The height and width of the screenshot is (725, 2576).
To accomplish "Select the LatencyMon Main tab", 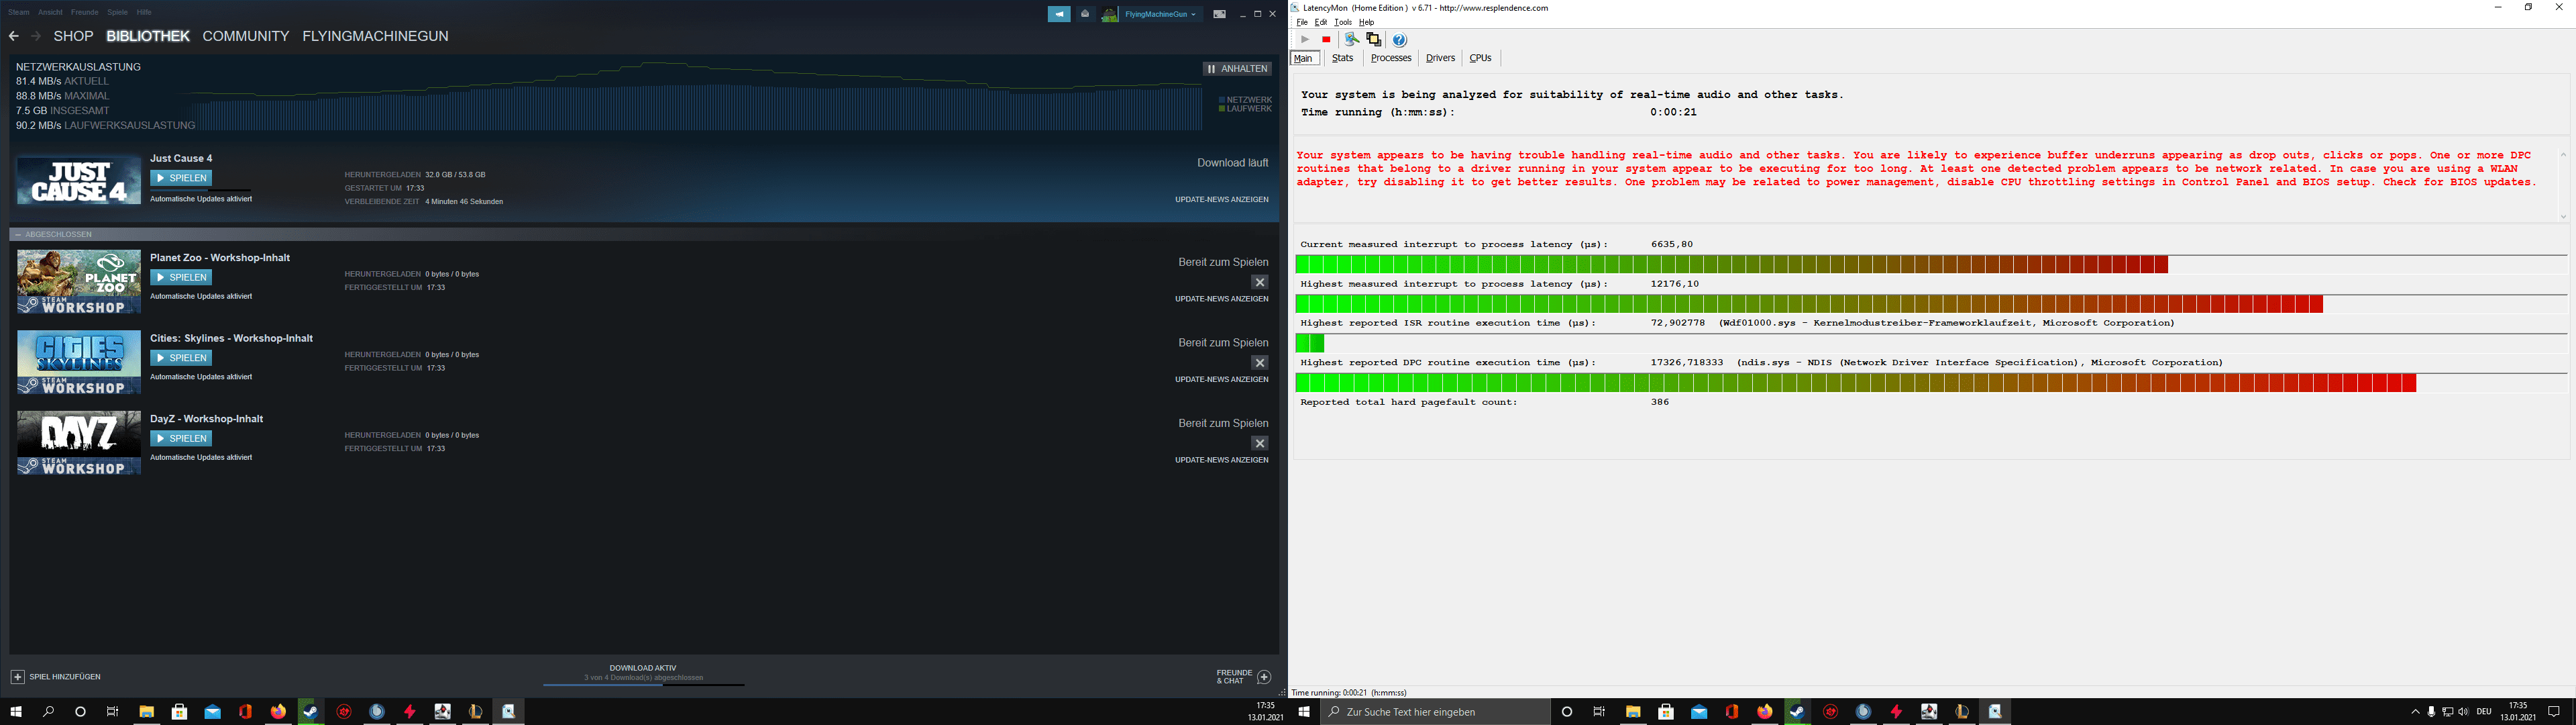I will 1304,58.
